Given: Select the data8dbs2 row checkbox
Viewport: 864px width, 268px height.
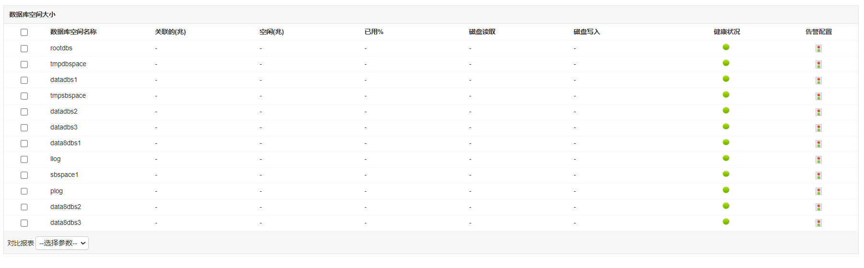Looking at the screenshot, I should click(24, 207).
